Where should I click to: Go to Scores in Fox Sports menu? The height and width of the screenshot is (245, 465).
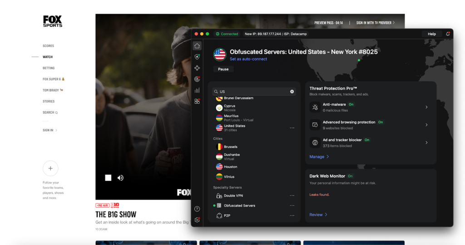point(48,46)
